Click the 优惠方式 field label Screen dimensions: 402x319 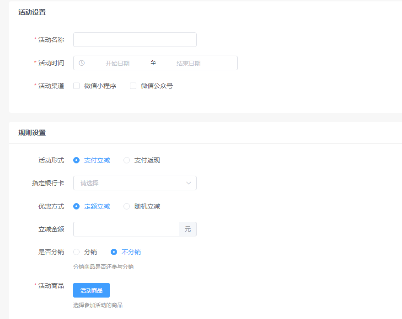click(x=51, y=206)
